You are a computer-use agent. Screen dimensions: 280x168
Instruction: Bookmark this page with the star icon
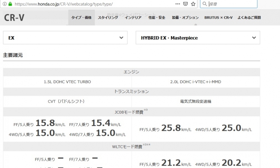pos(193,4)
